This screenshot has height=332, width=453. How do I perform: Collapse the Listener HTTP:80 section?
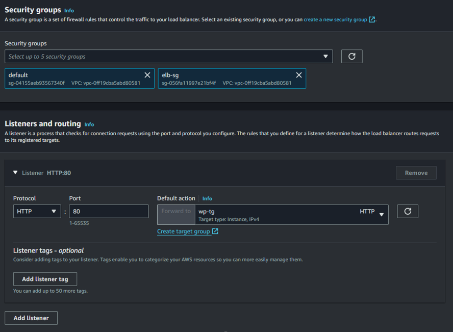pyautogui.click(x=15, y=172)
